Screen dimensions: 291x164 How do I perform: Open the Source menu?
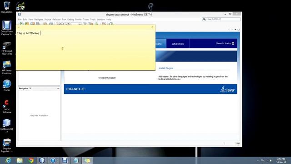pyautogui.click(x=47, y=19)
